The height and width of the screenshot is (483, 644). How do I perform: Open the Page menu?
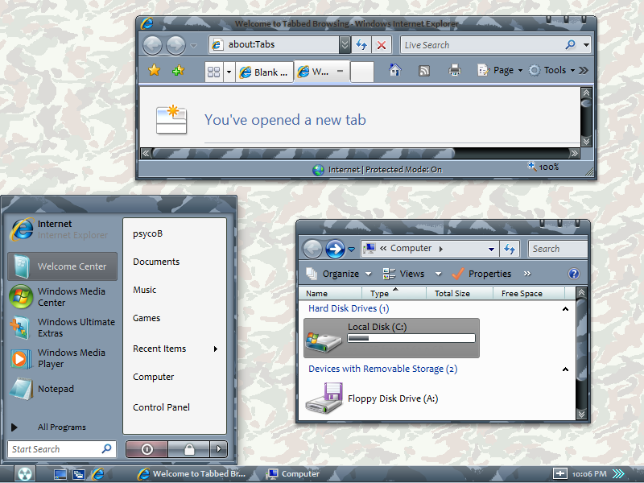(500, 70)
